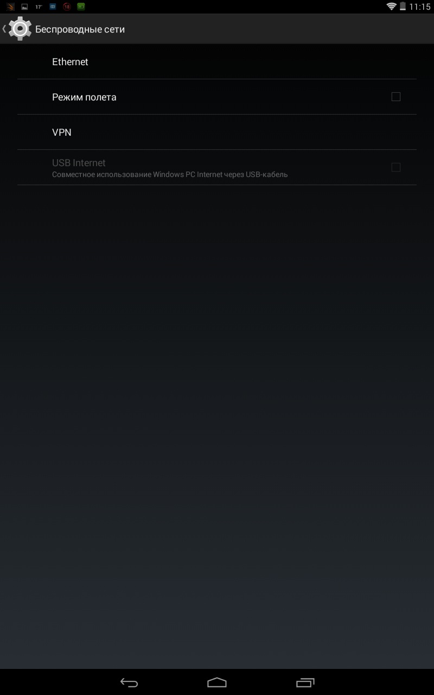Toggle the USB Internet checkbox
This screenshot has width=434, height=695.
coord(396,167)
